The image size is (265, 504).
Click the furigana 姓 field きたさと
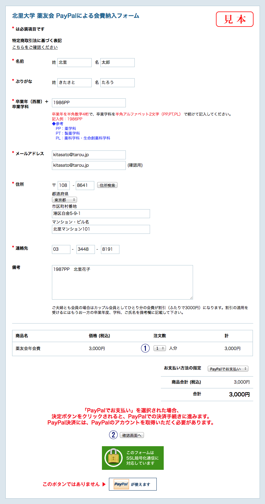[x=75, y=83]
